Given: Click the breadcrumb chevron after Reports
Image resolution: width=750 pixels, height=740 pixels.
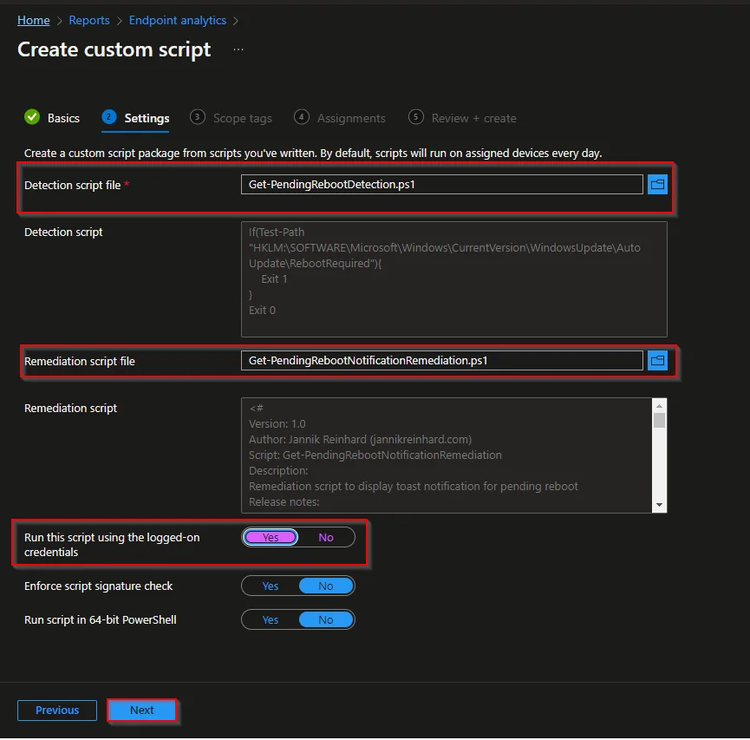Looking at the screenshot, I should (119, 21).
